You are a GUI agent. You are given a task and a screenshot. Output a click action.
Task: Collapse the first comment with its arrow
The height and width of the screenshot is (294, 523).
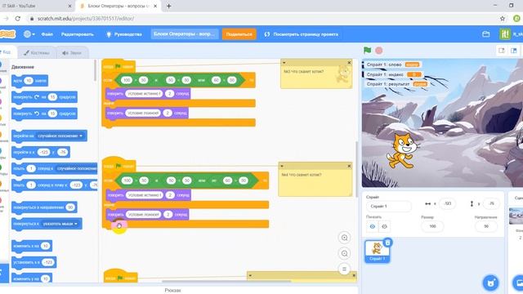click(284, 62)
